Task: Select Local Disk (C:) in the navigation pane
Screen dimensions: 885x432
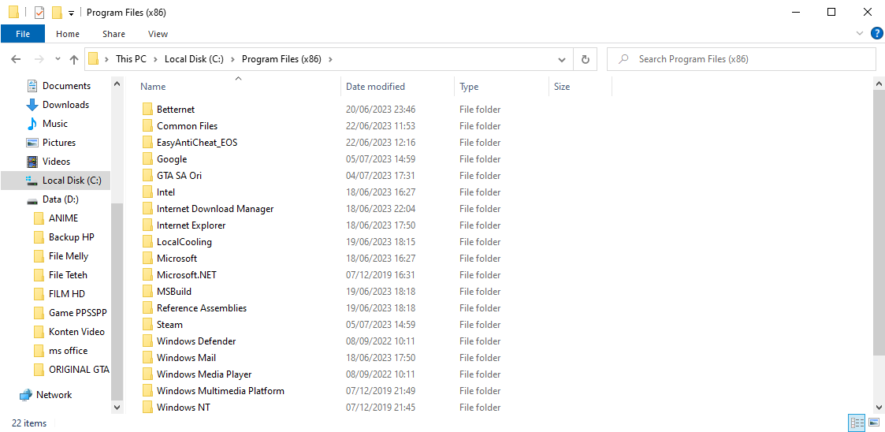Action: 55,181
